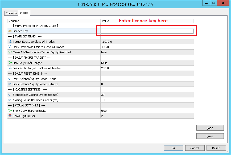This screenshot has width=231, height=155.
Task: Select 'Target Equity to Close All Trades' label
Action: pyautogui.click(x=34, y=42)
